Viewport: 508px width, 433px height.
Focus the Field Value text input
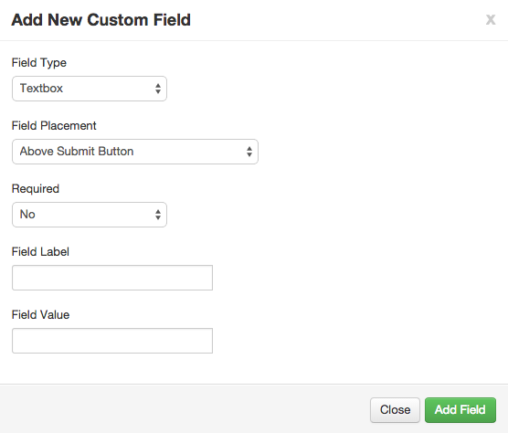pos(112,341)
